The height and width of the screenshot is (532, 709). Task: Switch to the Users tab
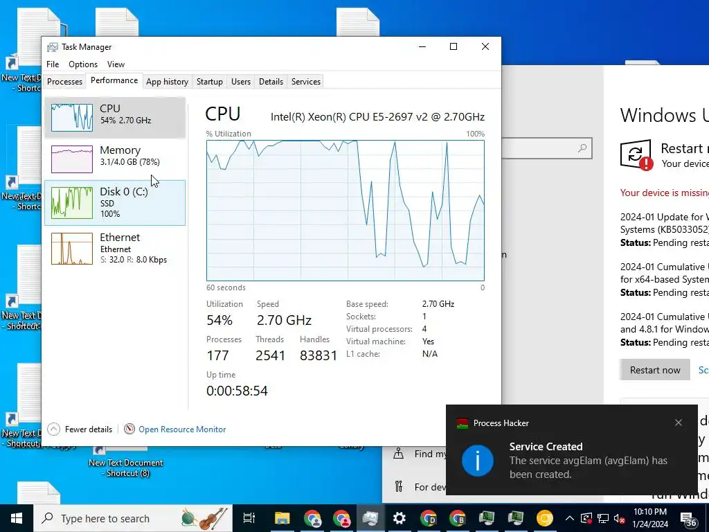[240, 82]
